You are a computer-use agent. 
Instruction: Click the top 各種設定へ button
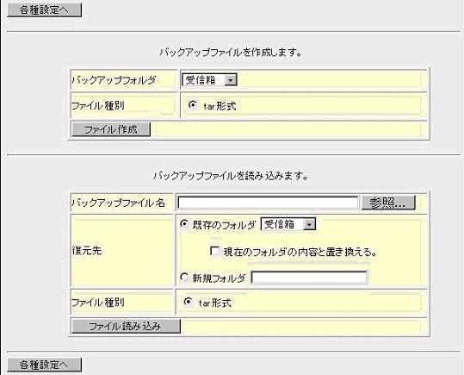tap(45, 9)
